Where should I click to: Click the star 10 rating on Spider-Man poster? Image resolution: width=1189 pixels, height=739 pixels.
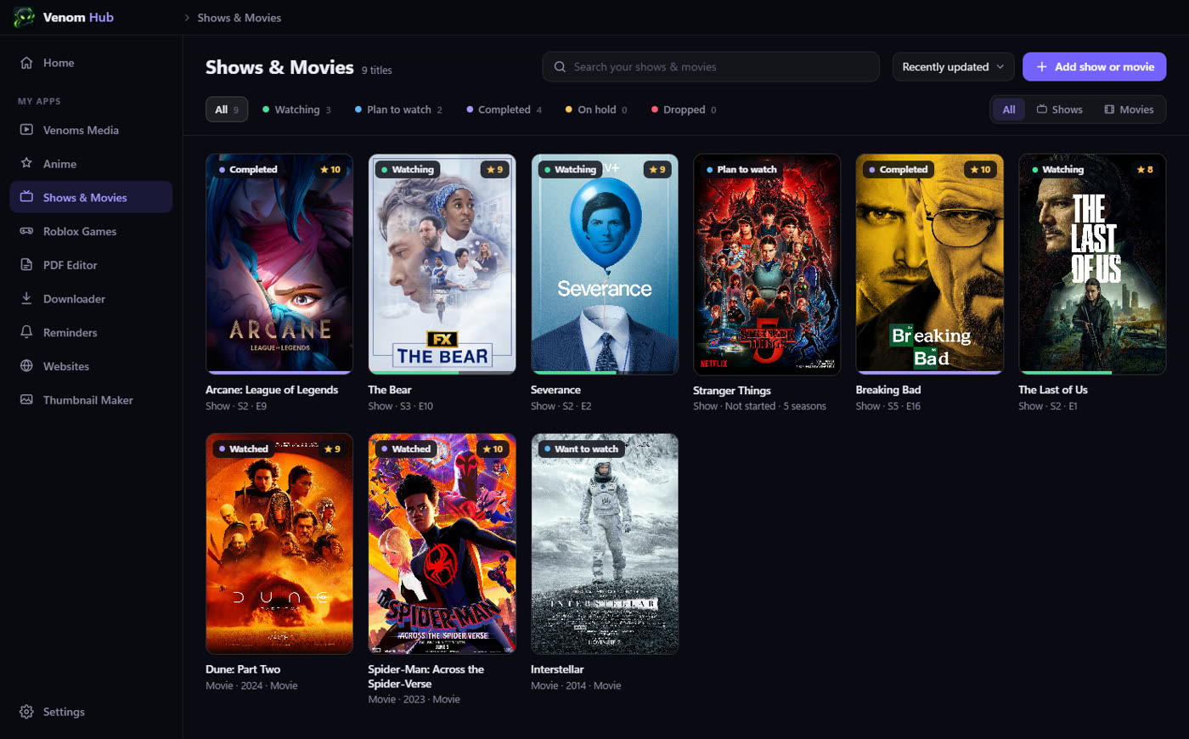click(493, 449)
